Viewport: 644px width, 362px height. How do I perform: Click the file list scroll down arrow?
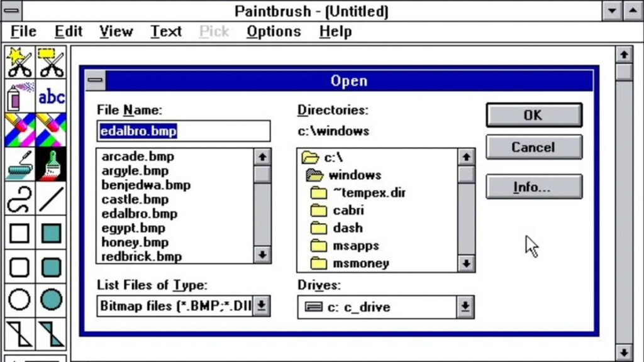(262, 255)
